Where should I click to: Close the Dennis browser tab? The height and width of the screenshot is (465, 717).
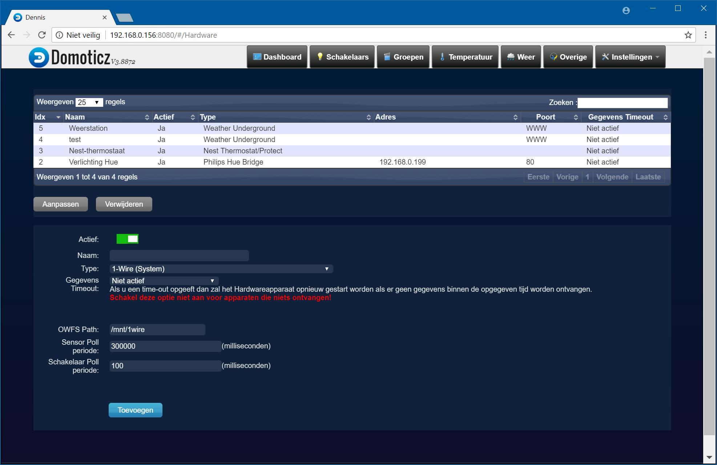(x=105, y=17)
